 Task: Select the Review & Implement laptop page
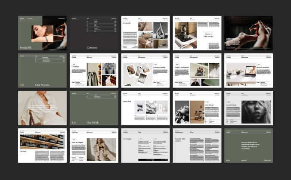(248, 71)
